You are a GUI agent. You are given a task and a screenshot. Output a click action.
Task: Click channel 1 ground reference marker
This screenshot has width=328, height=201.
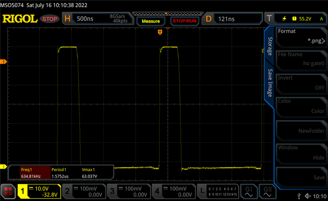point(3,167)
